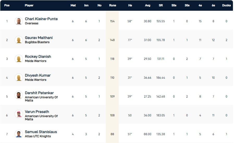Click Darshit Patankar's avatar photo
This screenshot has height=143, width=234.
tap(19, 95)
